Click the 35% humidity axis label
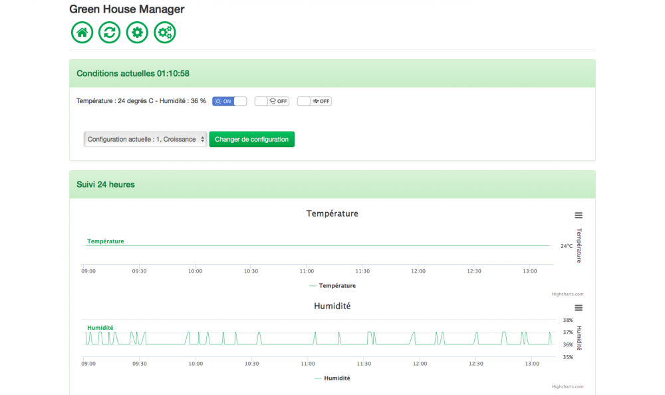Image resolution: width=665 pixels, height=395 pixels. coord(568,357)
